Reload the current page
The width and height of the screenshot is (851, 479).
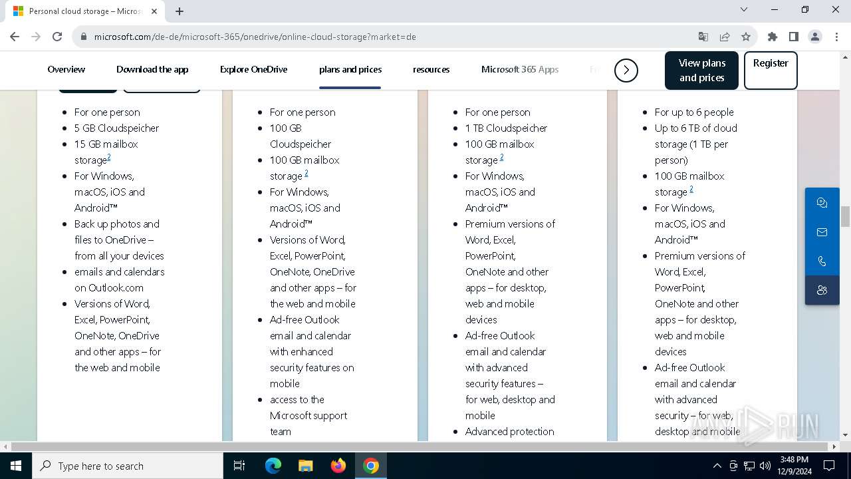pyautogui.click(x=57, y=37)
